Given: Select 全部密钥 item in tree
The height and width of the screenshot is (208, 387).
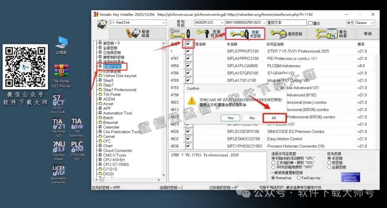Looking at the screenshot, I should tap(110, 48).
